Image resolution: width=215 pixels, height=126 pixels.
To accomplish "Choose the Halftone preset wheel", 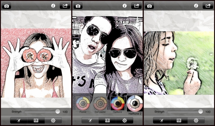I will point(117,104).
